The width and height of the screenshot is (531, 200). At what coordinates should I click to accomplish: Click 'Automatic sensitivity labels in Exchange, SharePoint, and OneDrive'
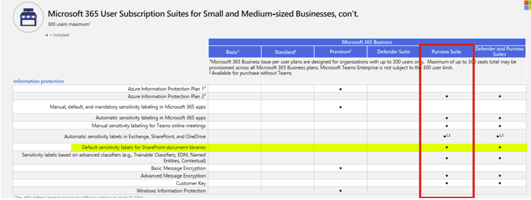(x=135, y=137)
